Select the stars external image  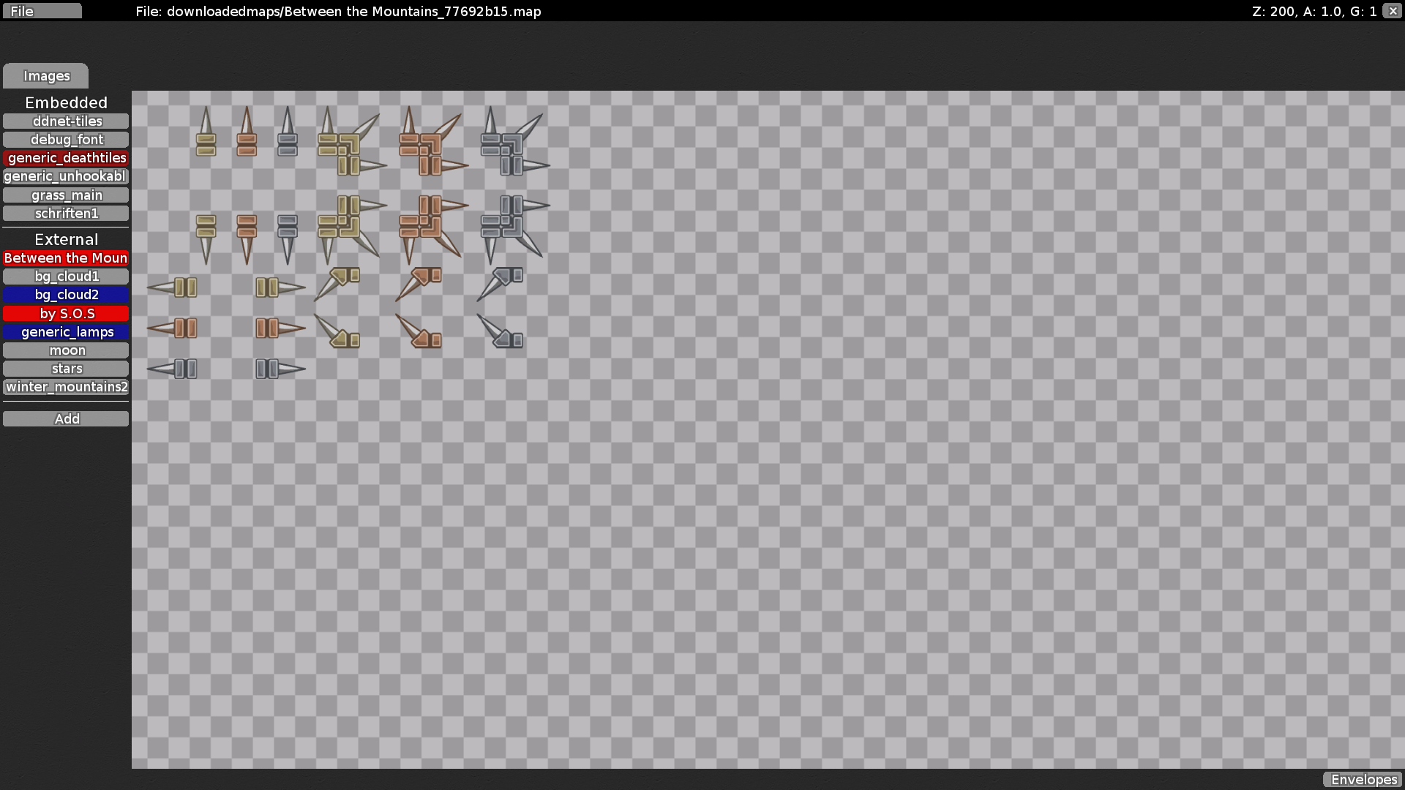66,368
